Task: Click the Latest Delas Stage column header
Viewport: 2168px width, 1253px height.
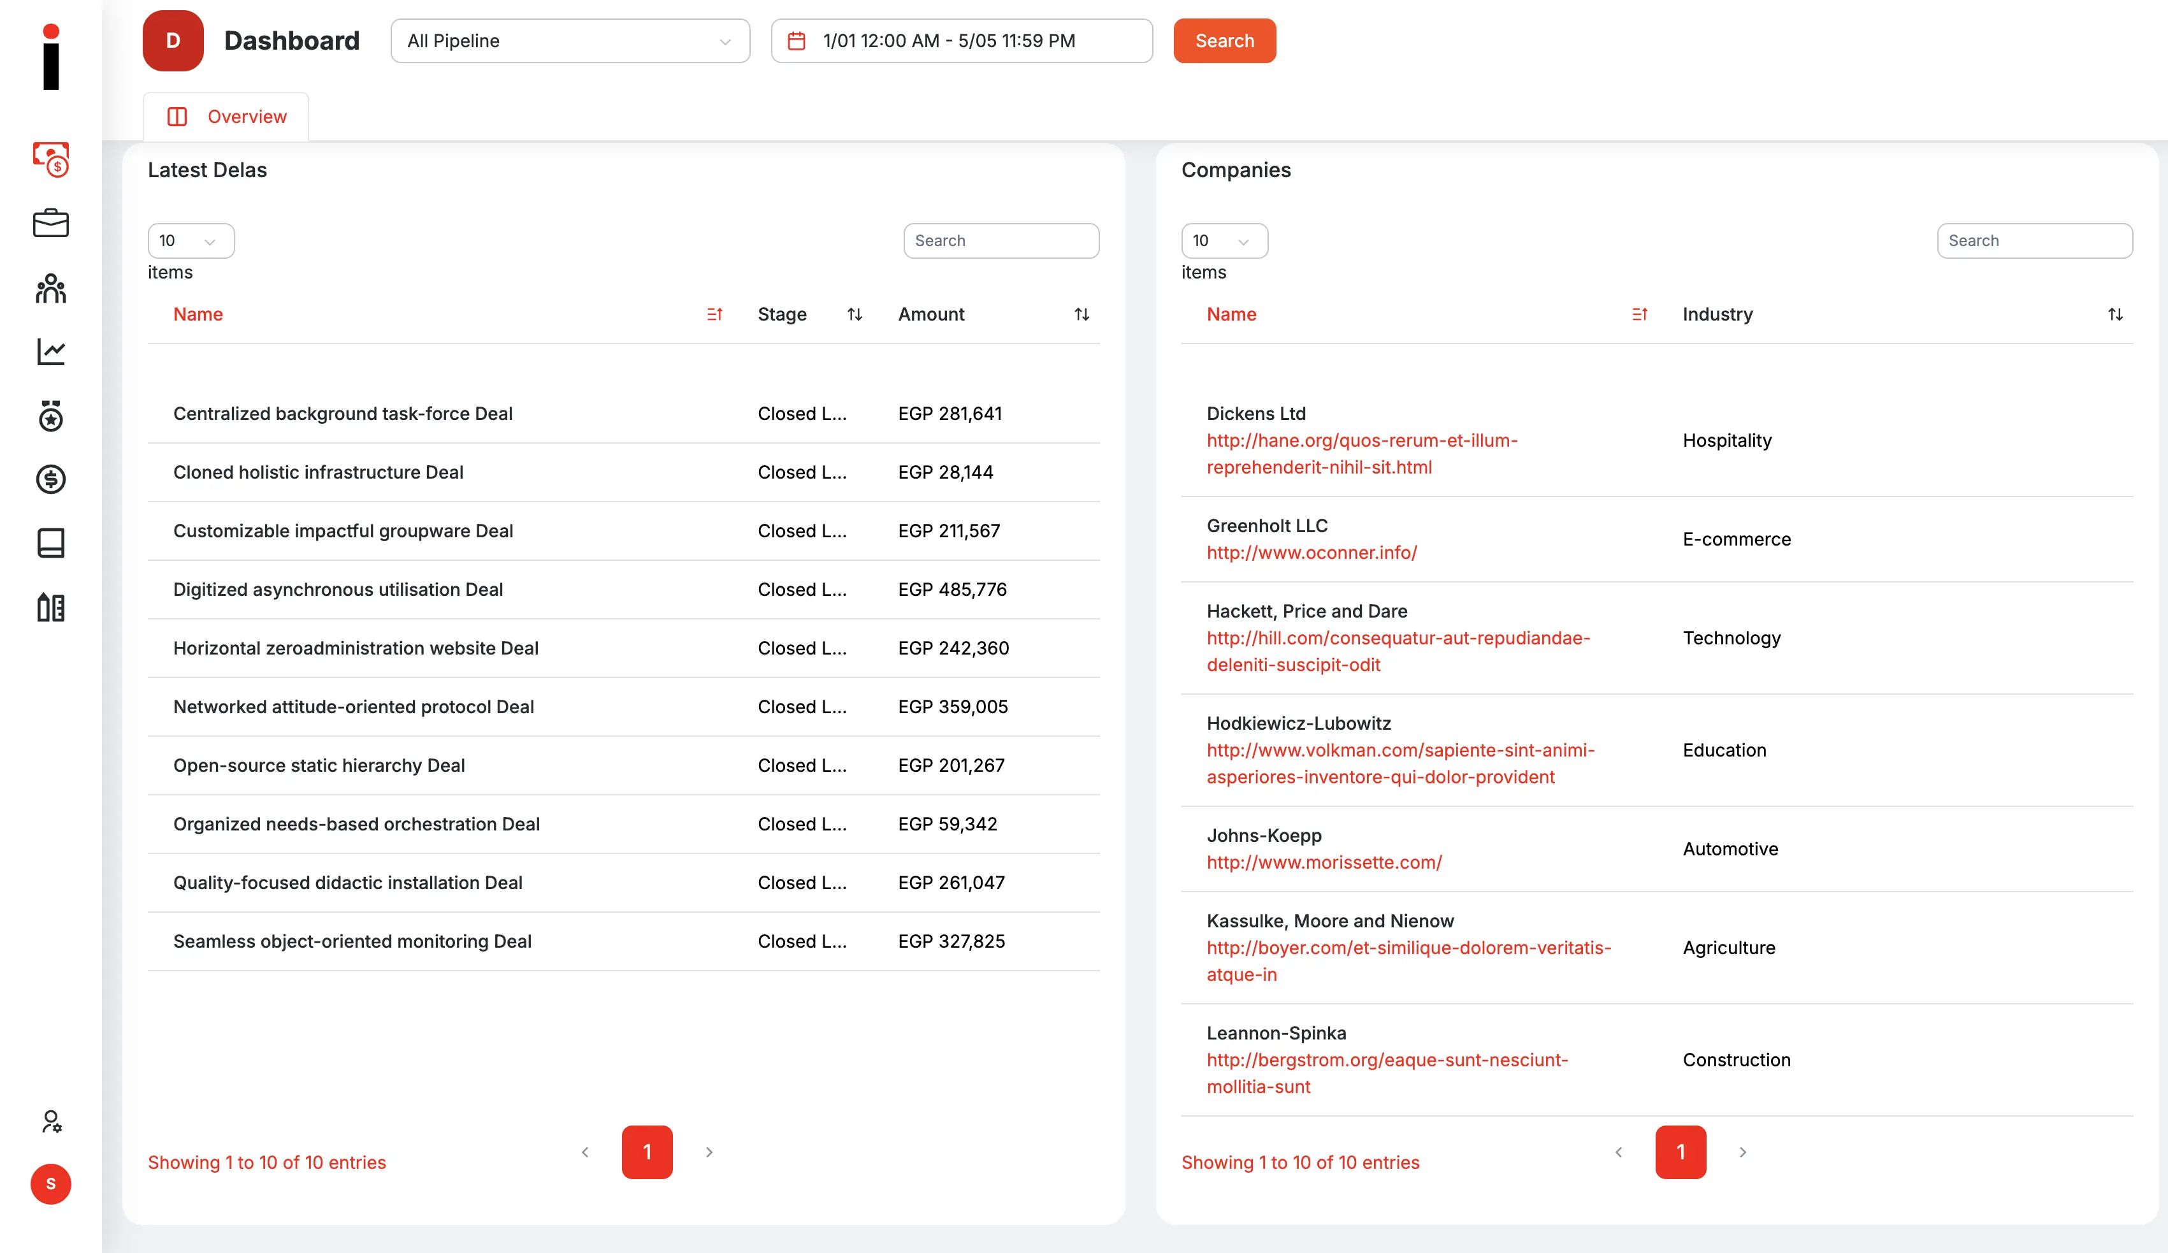Action: click(x=782, y=314)
